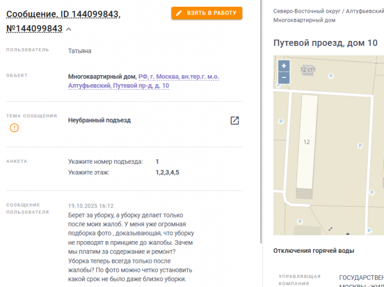This screenshot has width=384, height=287.
Task: Click the orange warning icon under Тема сообщения
Action: click(x=15, y=128)
